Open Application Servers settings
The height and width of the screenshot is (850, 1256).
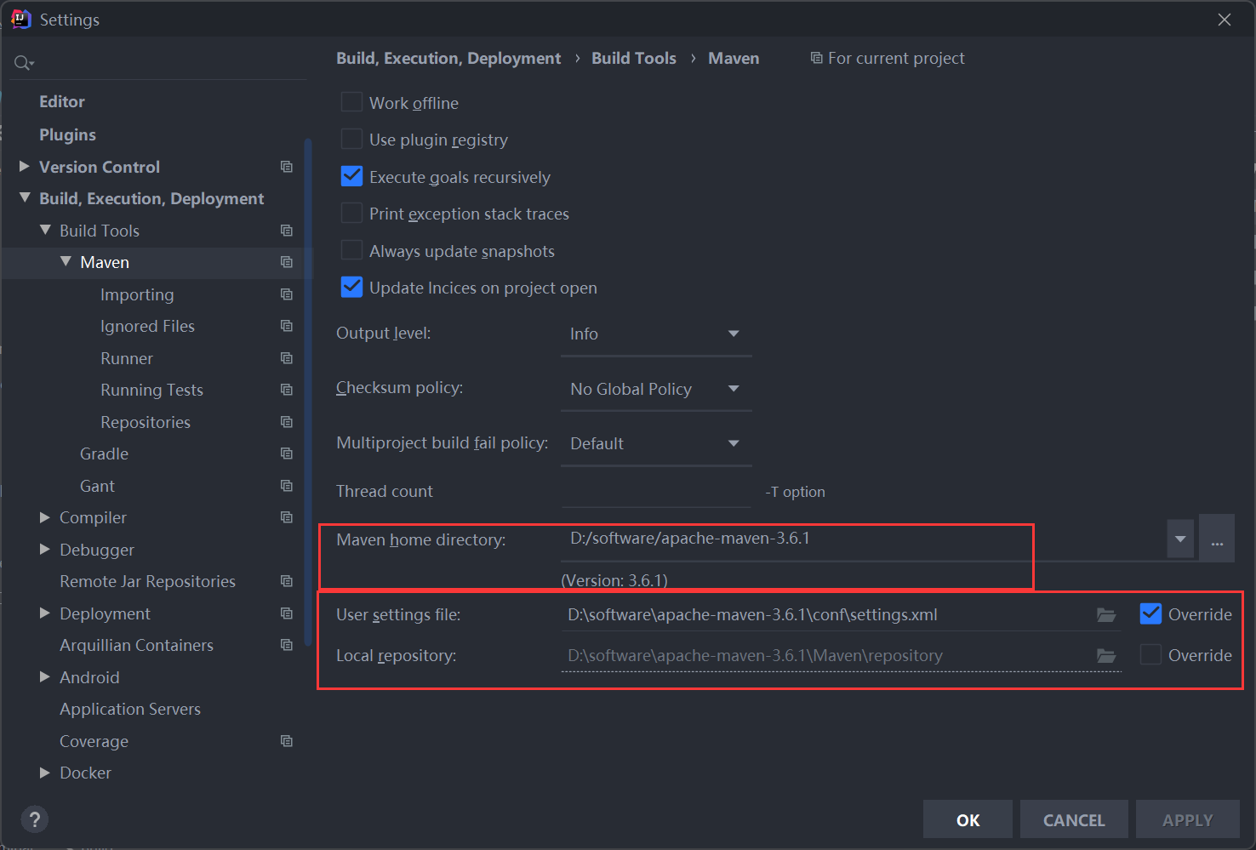tap(130, 709)
